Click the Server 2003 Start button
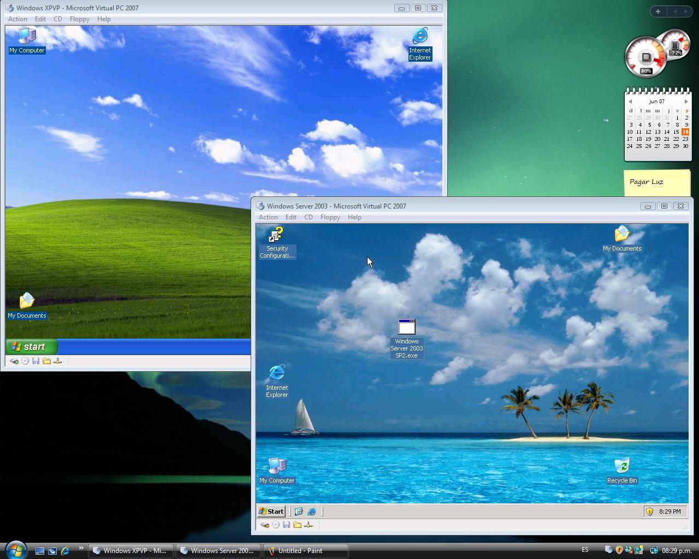 271,512
